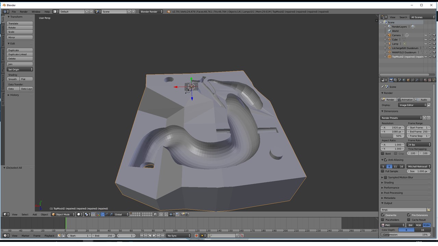
Task: Open the render layers properties tab
Action: [x=395, y=80]
